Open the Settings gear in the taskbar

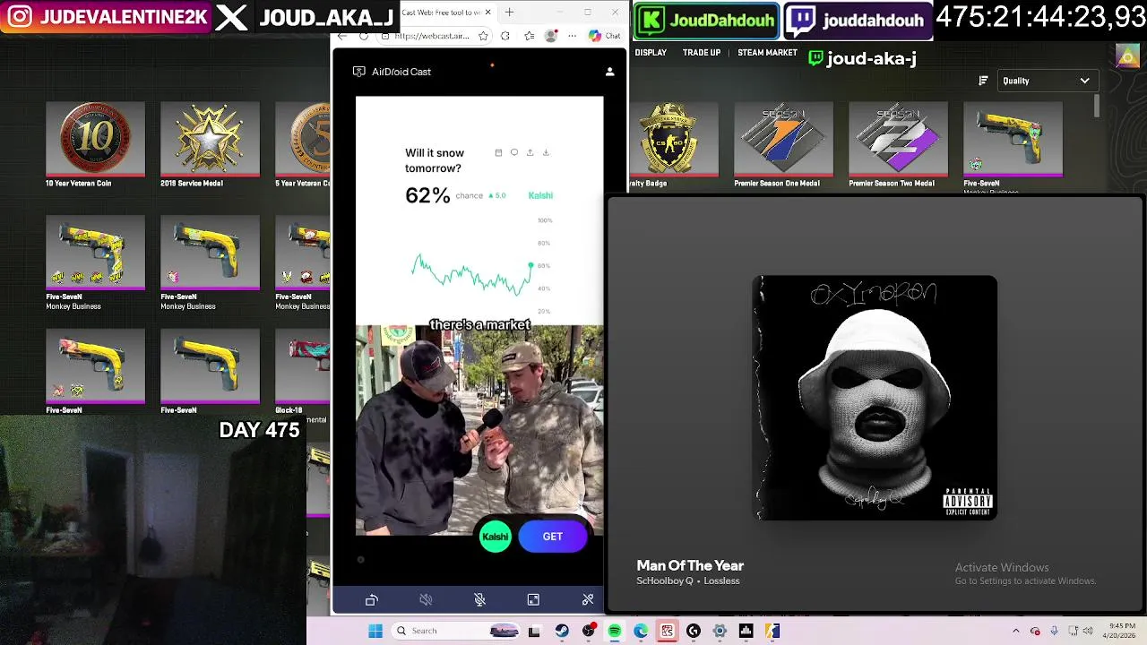pyautogui.click(x=720, y=631)
